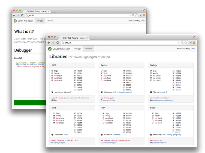This screenshot has height=153, width=205.
Task: Click the 'What is it?' heading in rear window
Action: (24, 32)
